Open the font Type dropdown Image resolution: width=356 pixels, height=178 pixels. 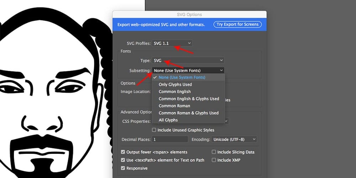click(188, 61)
